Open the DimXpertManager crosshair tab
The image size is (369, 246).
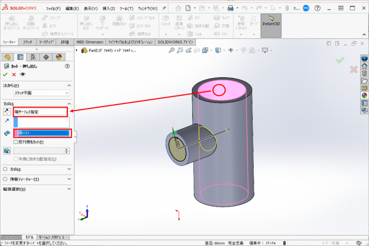pyautogui.click(x=46, y=57)
